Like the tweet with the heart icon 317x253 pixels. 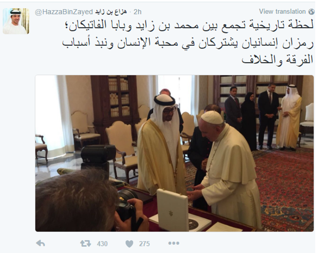pos(129,244)
